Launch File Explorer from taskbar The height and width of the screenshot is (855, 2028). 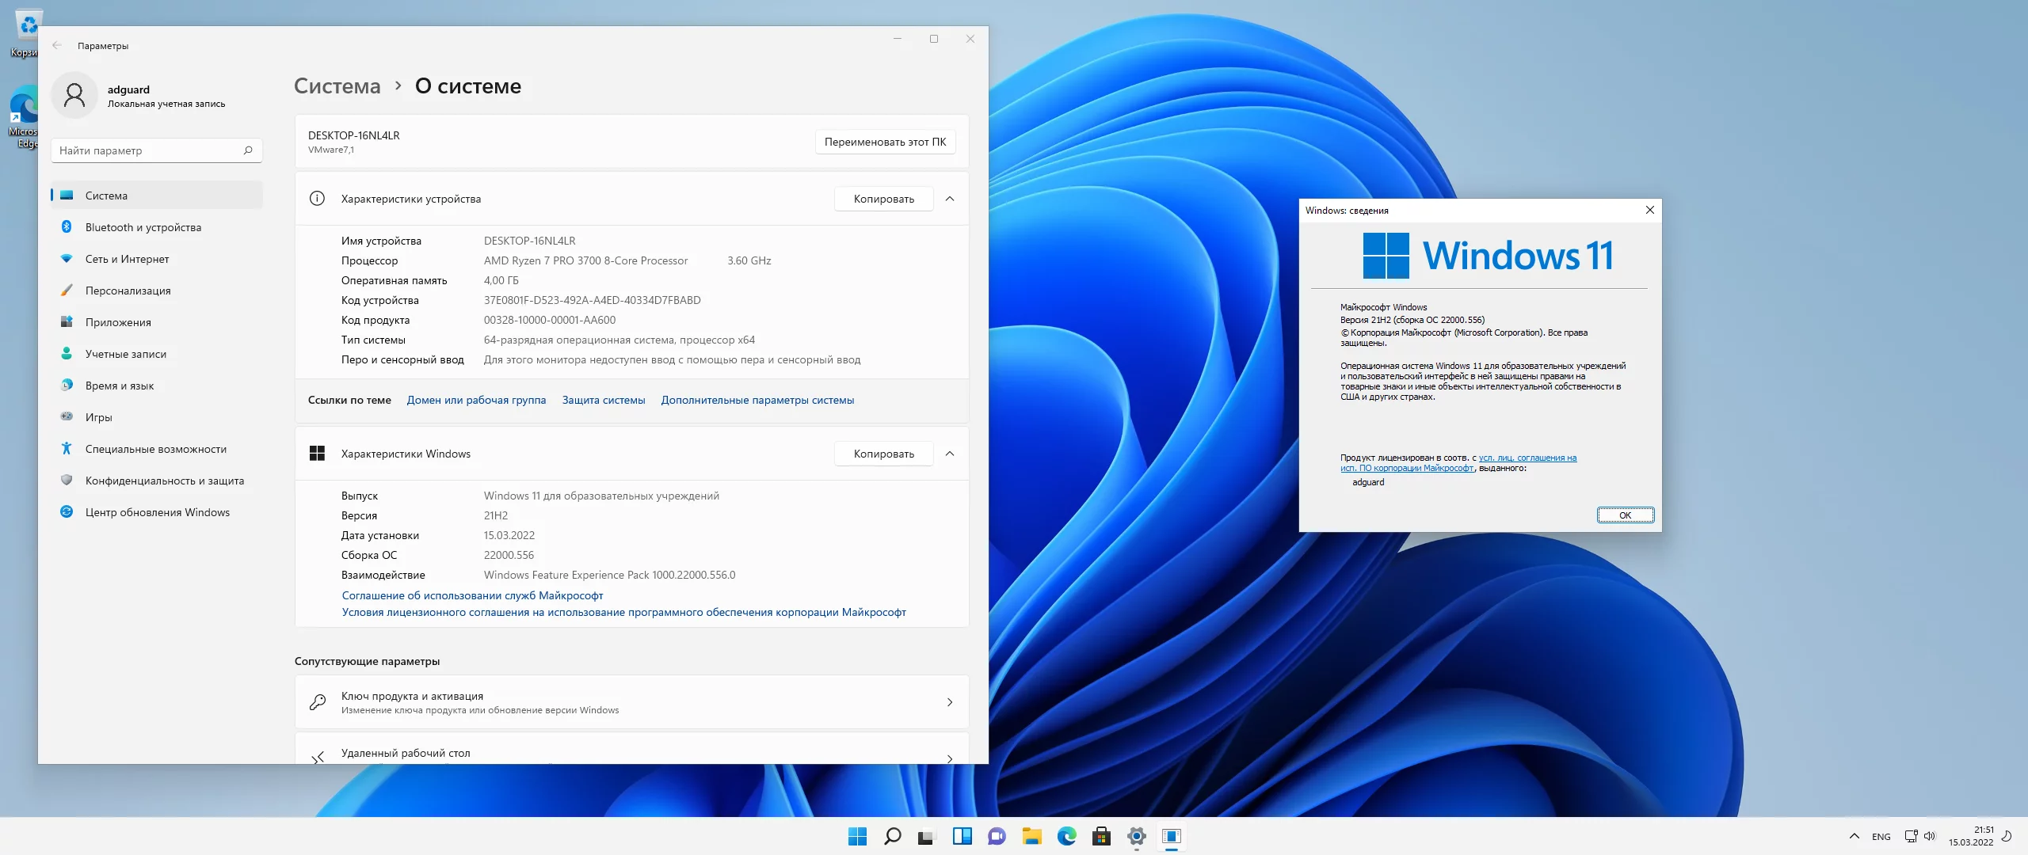click(1031, 836)
